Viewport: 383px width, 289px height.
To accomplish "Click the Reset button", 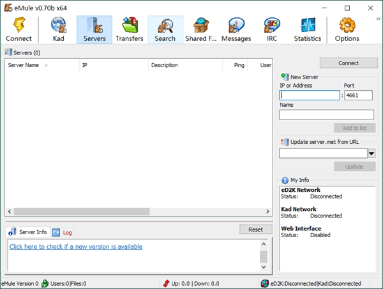I will (255, 230).
